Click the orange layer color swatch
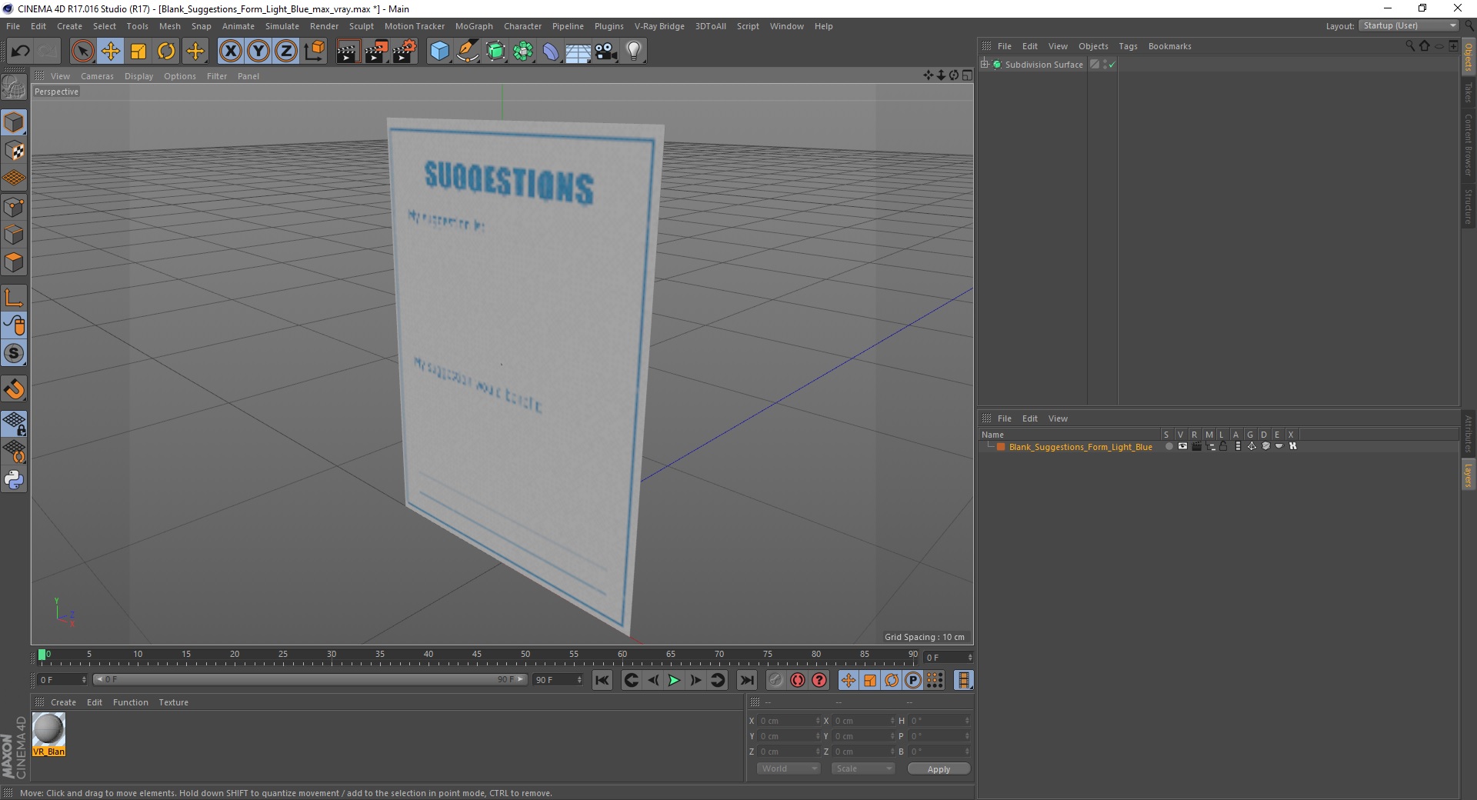 click(1001, 447)
